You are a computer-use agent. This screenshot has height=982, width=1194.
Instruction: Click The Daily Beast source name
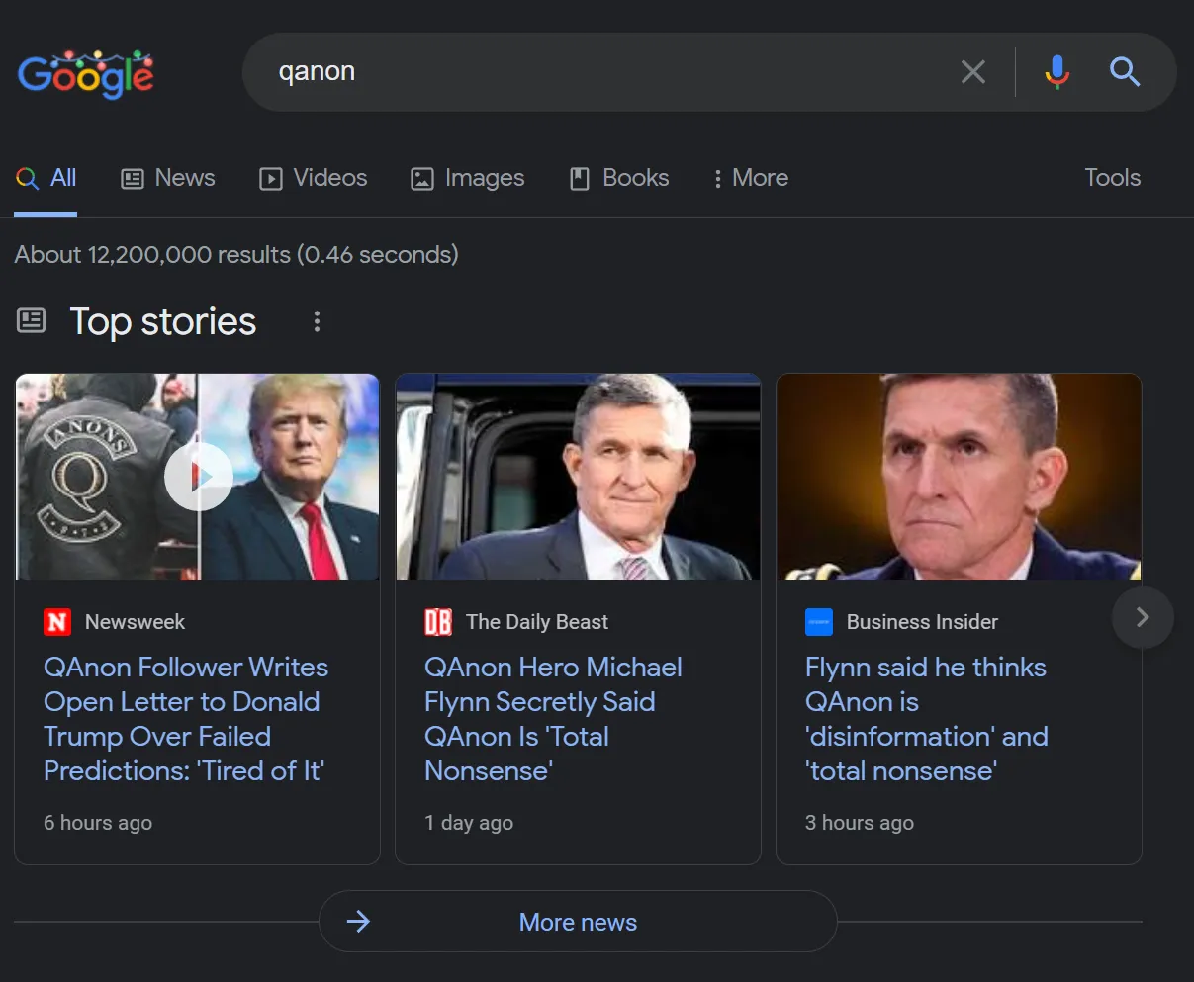point(537,622)
